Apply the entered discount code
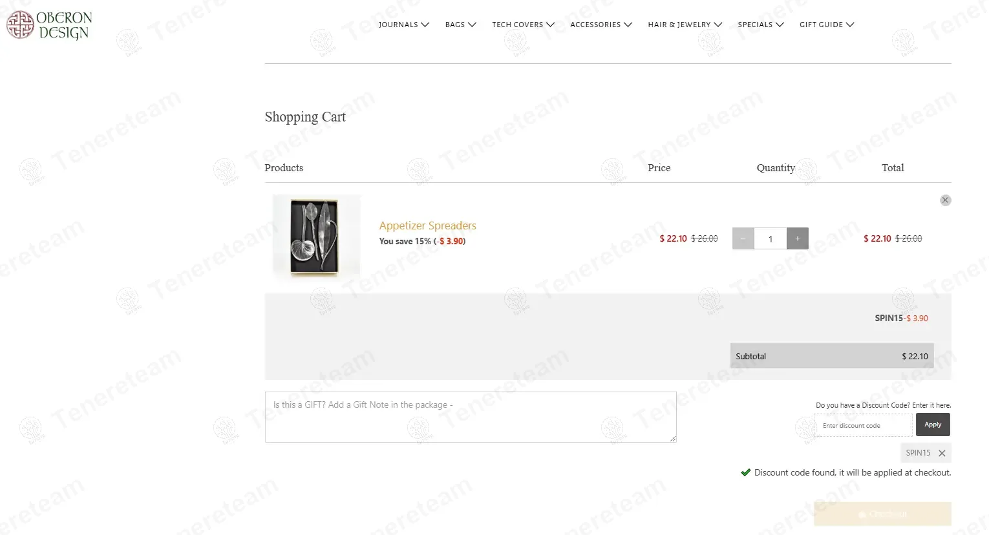 (933, 425)
